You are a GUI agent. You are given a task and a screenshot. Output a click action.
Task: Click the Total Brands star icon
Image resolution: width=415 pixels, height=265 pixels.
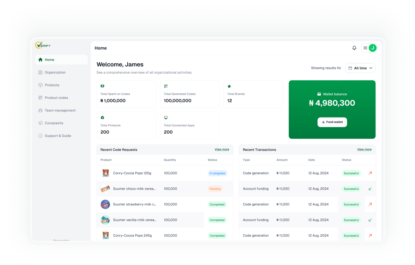point(229,86)
